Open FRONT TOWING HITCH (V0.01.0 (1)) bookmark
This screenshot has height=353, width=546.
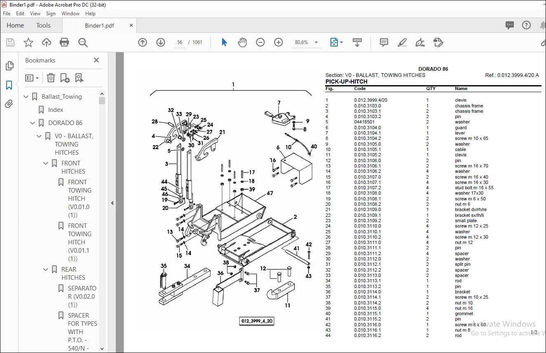coord(79,199)
